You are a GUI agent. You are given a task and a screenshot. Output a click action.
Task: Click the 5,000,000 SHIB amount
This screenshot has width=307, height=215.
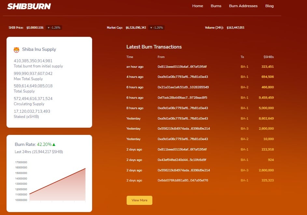point(266,108)
